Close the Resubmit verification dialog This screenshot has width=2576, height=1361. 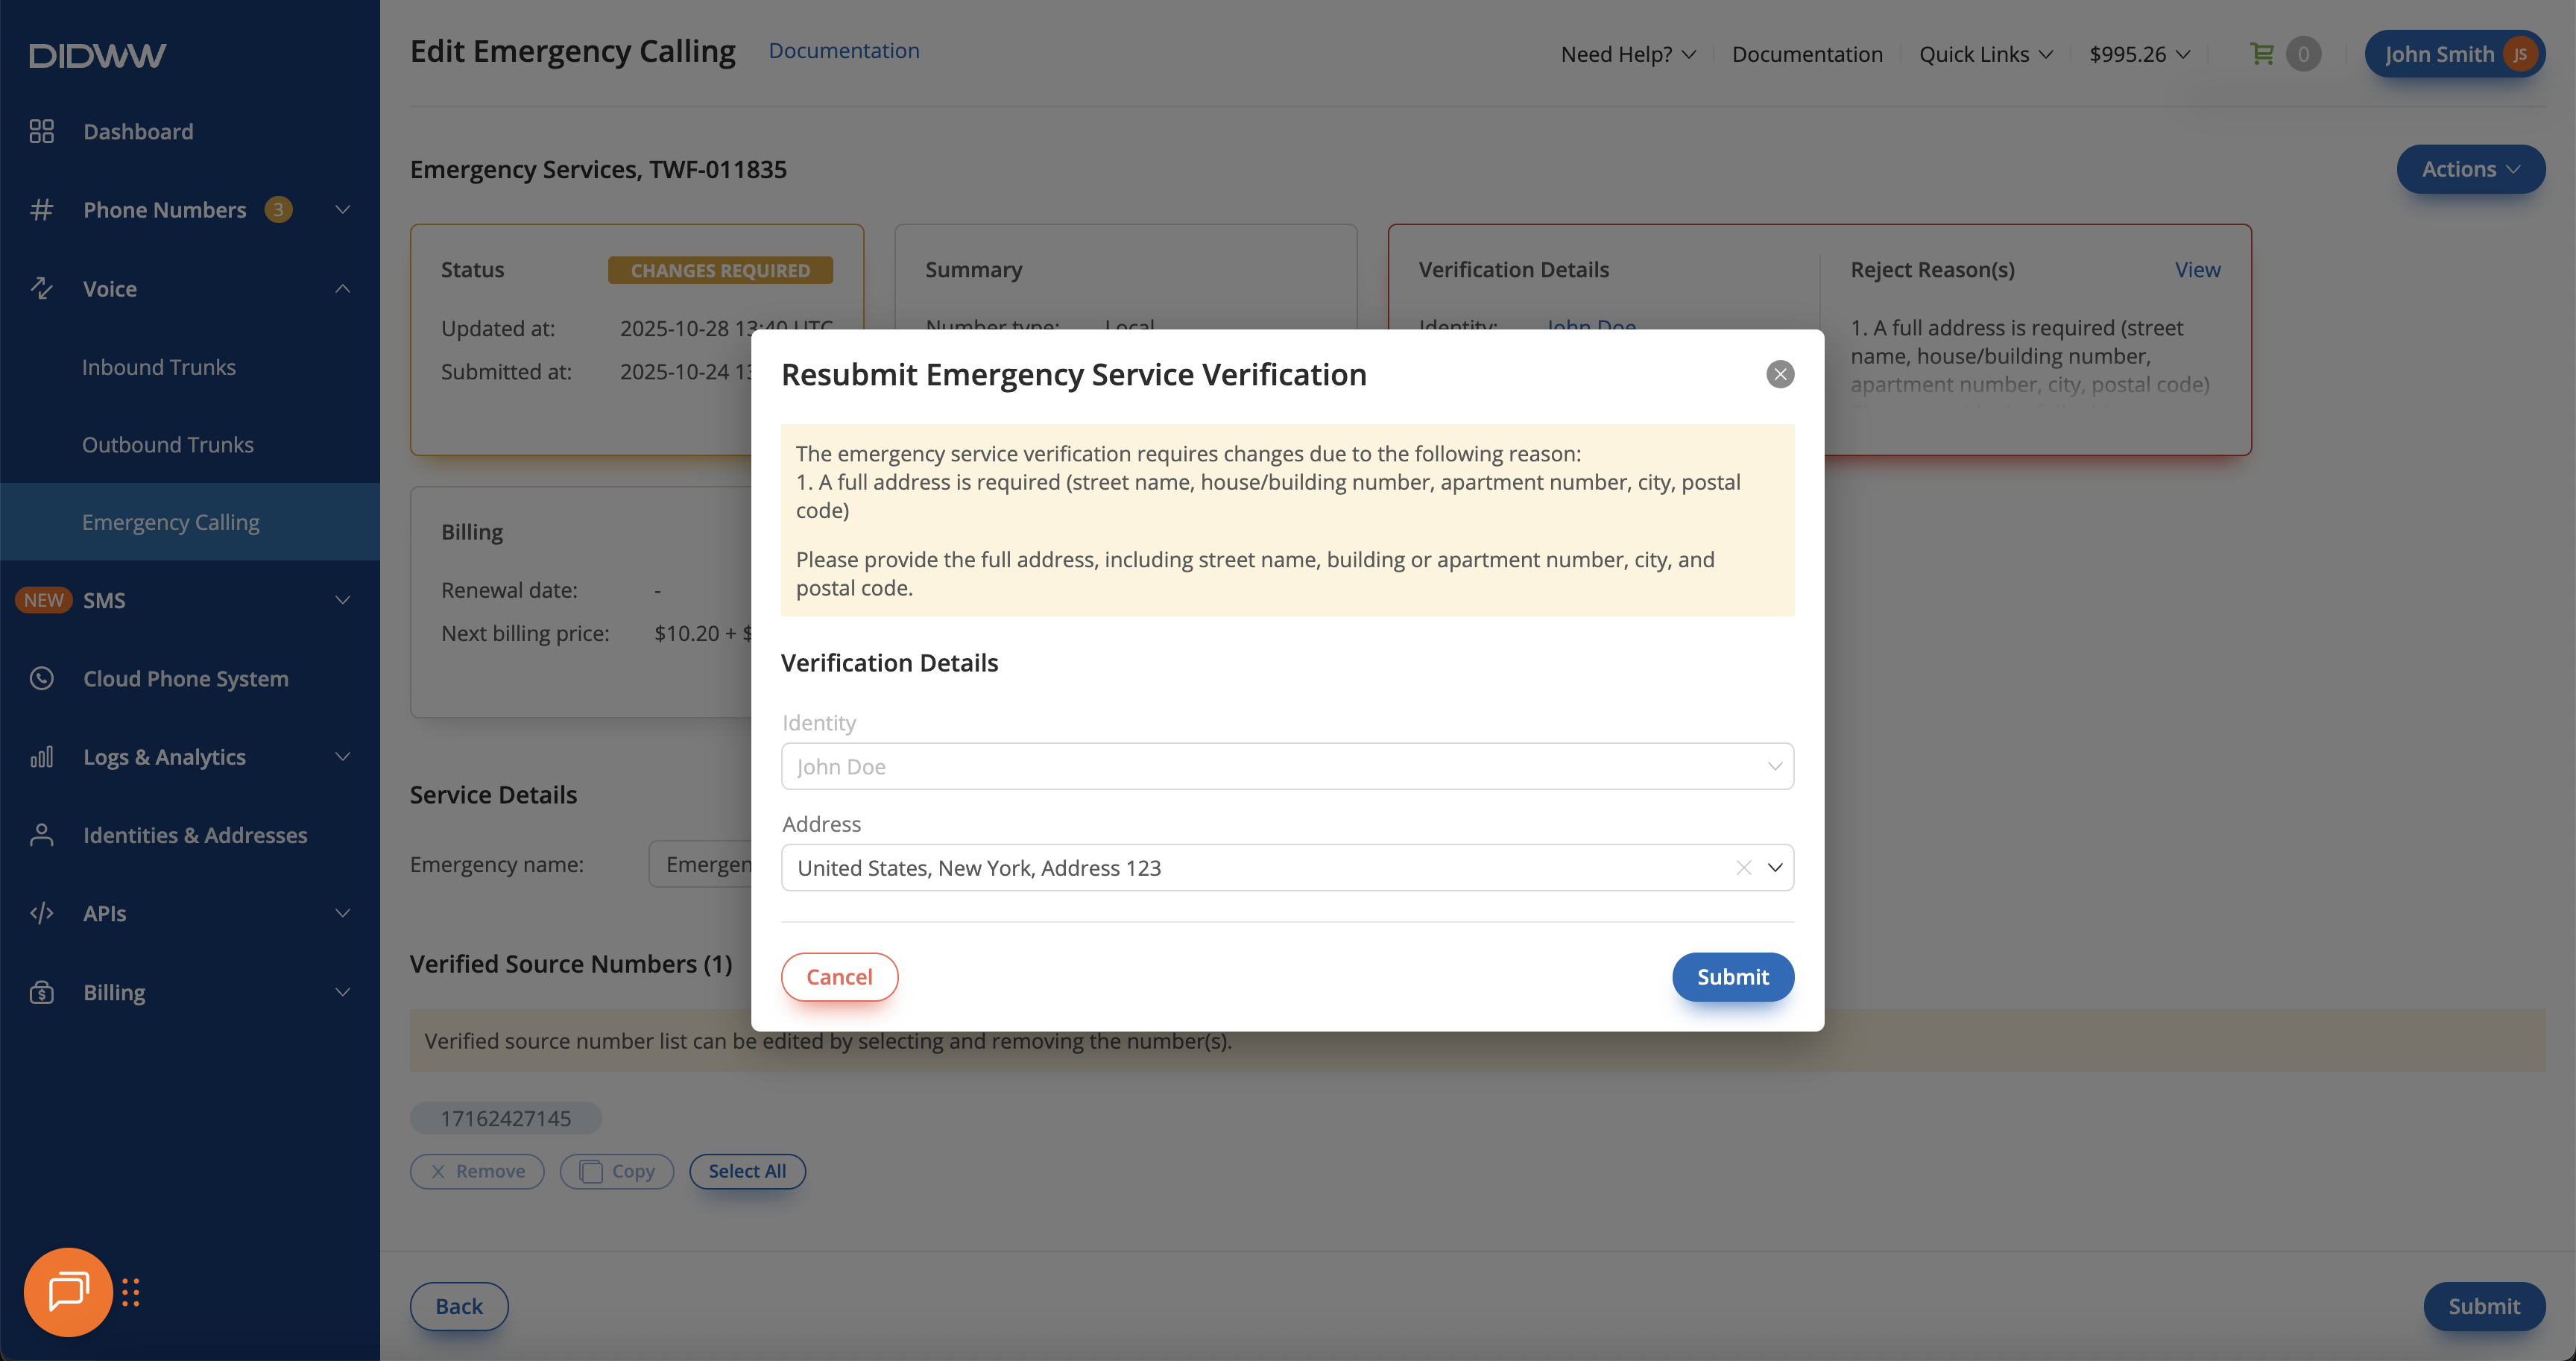(1779, 374)
